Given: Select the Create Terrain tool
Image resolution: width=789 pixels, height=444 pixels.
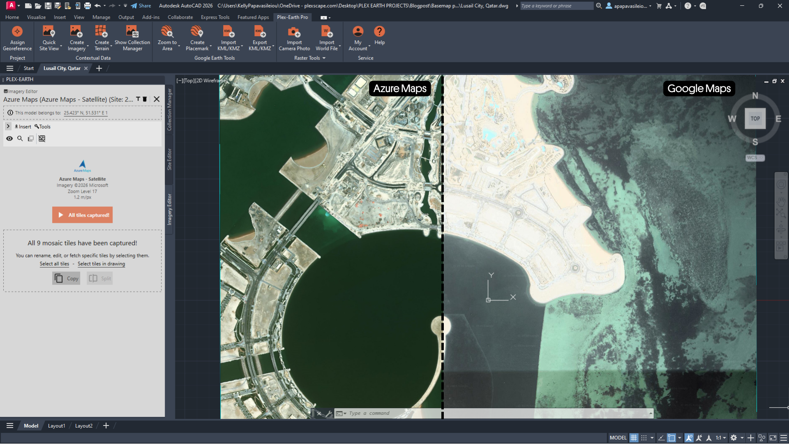Looking at the screenshot, I should [102, 38].
